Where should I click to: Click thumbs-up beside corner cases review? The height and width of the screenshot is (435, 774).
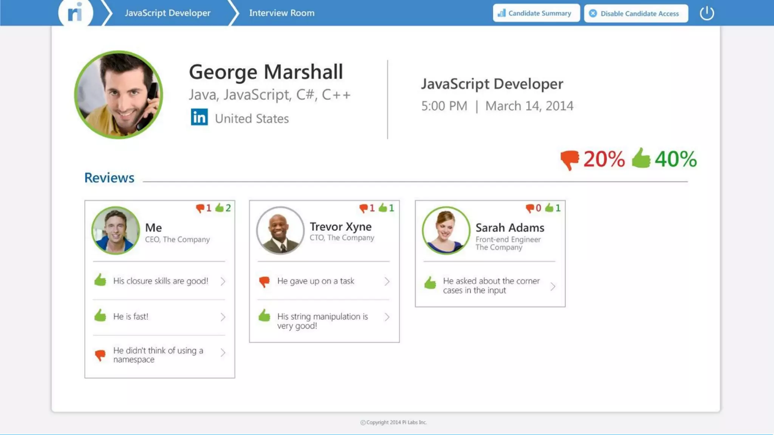(x=430, y=282)
